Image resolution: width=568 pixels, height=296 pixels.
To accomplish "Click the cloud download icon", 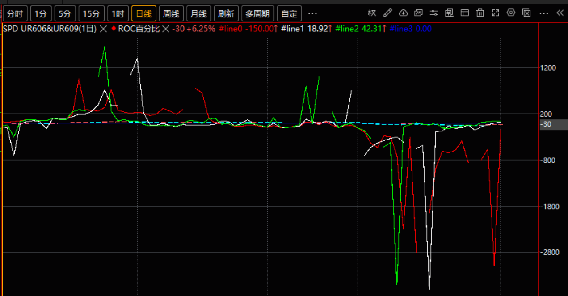I will [403, 13].
